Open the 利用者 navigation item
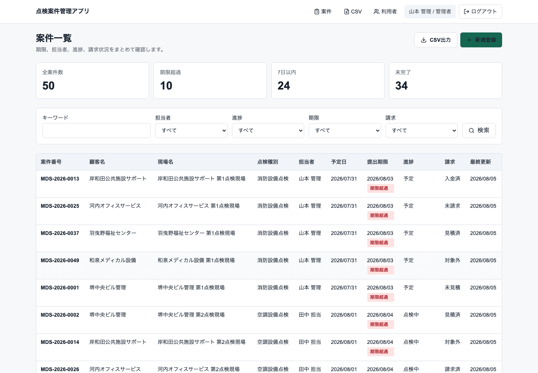The image size is (538, 373). 385,12
